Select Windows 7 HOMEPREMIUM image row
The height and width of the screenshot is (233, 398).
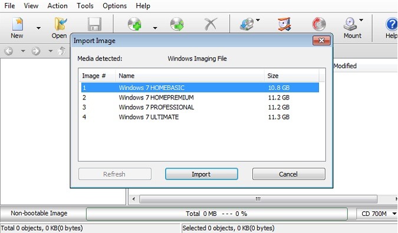[x=200, y=98]
